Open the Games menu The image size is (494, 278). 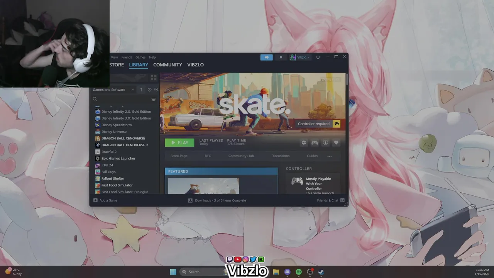click(140, 57)
